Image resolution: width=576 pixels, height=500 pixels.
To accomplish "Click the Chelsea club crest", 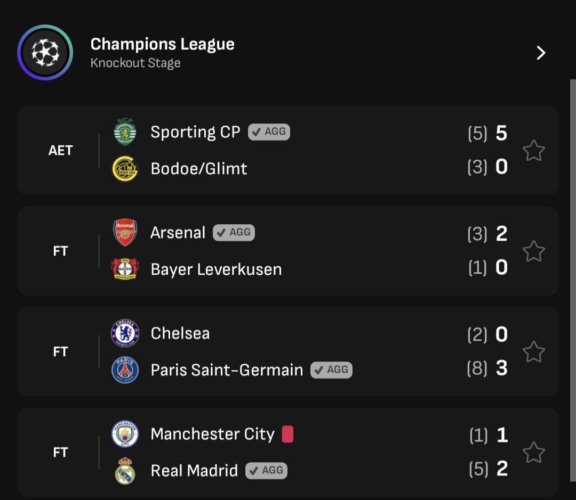I will point(125,333).
